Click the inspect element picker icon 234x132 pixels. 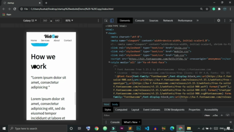click(x=106, y=21)
